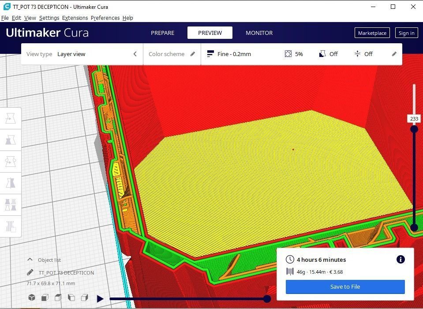Edit print settings with pencil icon
This screenshot has height=309, width=423.
point(394,54)
